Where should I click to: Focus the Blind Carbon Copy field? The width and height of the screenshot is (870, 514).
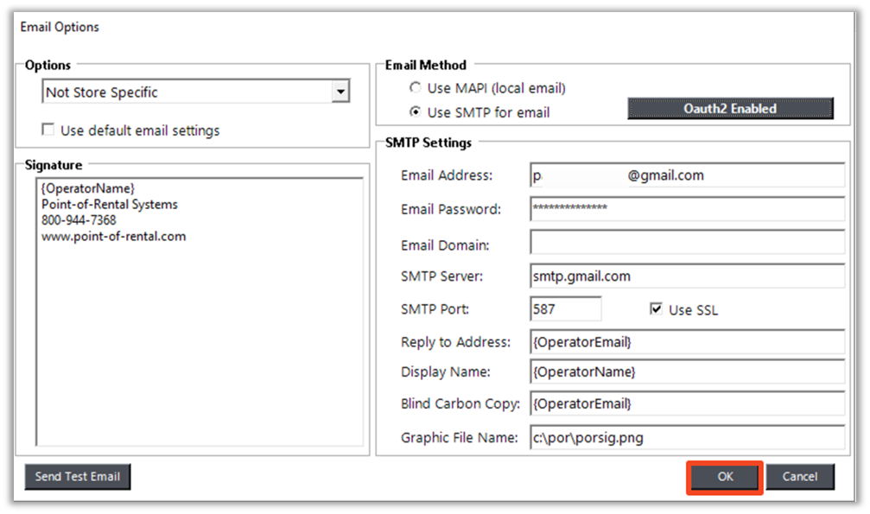(687, 403)
